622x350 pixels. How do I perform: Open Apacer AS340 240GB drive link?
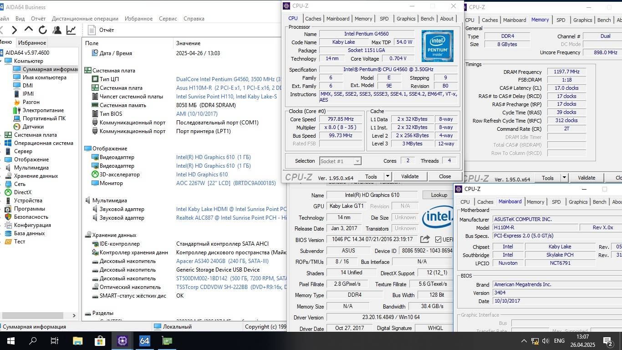pyautogui.click(x=222, y=261)
